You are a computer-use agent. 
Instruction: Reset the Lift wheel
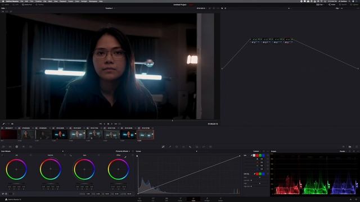point(31,155)
